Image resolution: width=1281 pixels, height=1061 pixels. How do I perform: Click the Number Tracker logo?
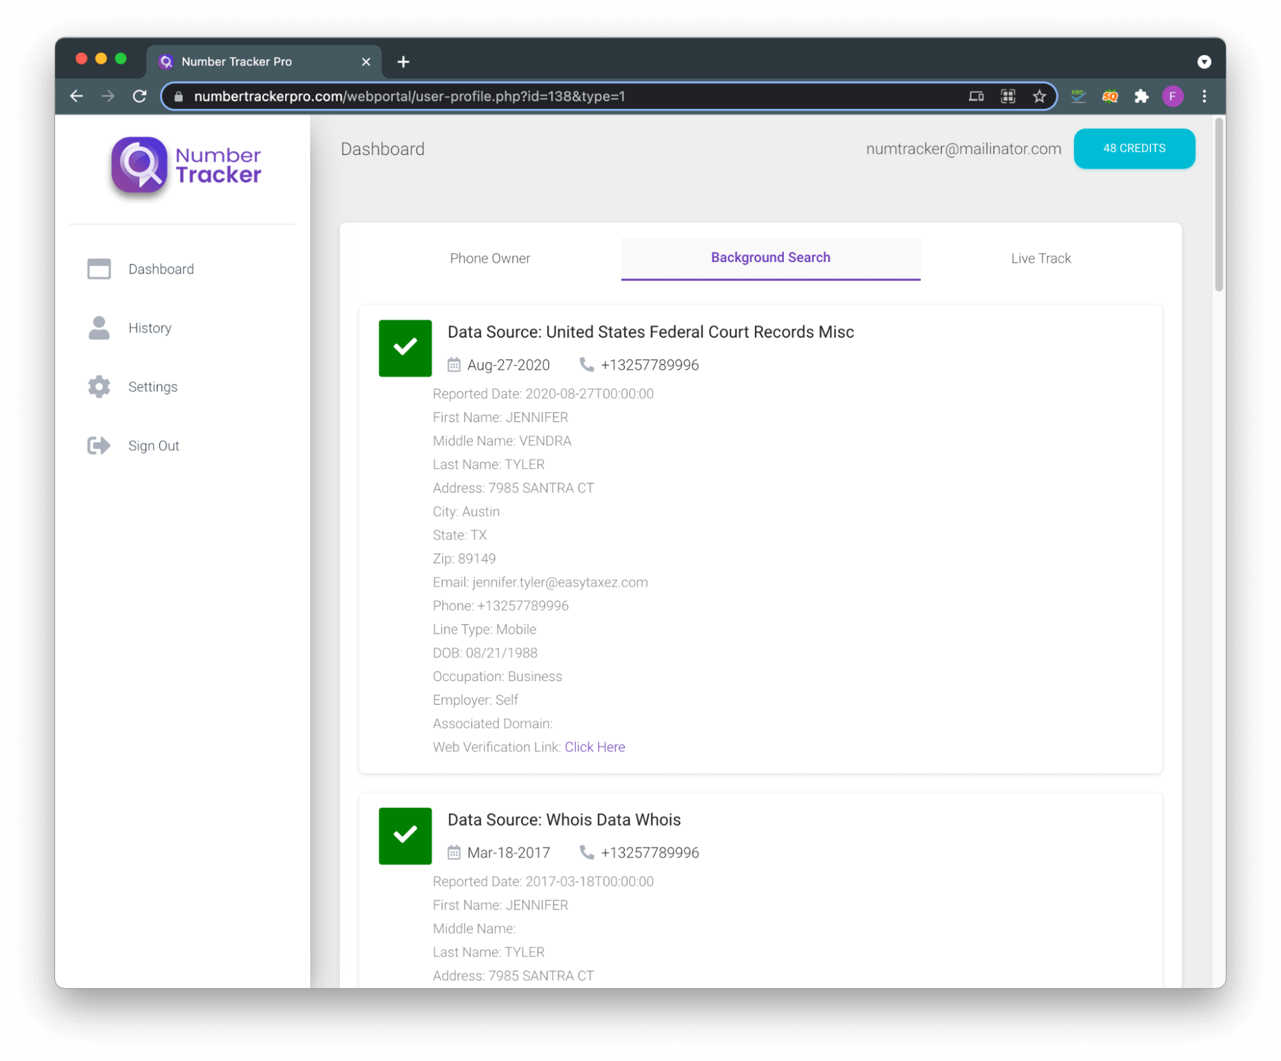tap(186, 165)
